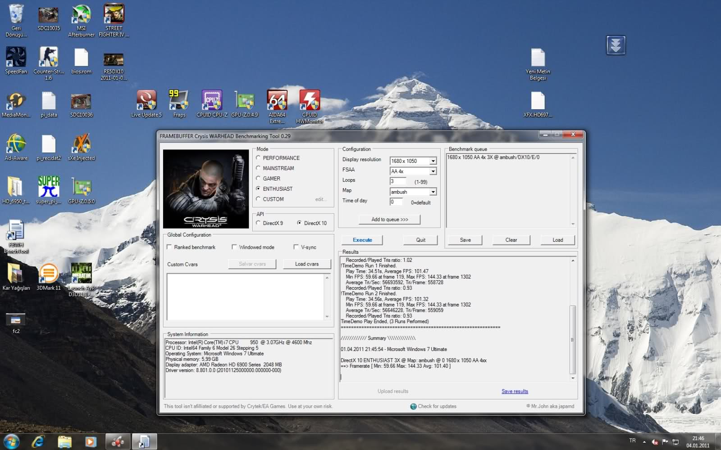Load a benchmark queue
Screen dimensions: 721x450
(x=557, y=240)
